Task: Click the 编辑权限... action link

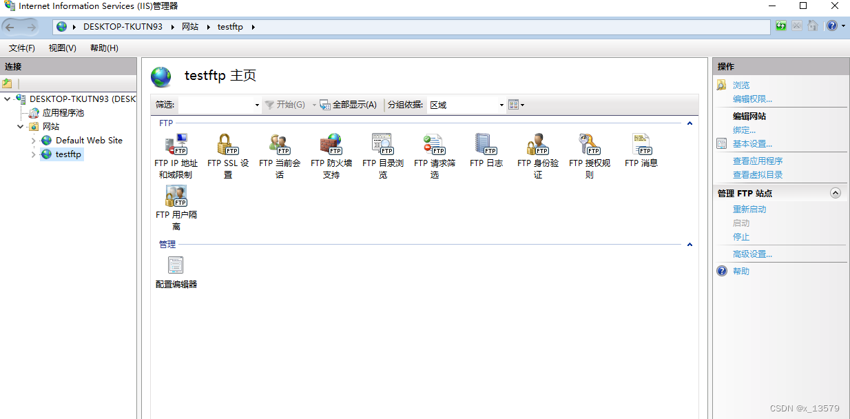Action: click(753, 99)
